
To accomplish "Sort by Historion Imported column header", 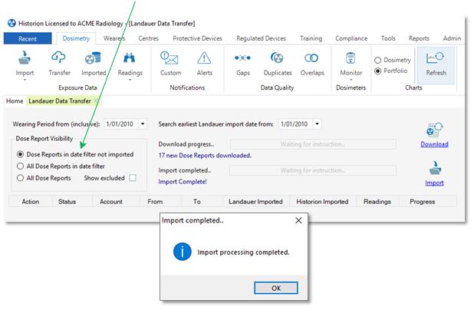I will [323, 202].
